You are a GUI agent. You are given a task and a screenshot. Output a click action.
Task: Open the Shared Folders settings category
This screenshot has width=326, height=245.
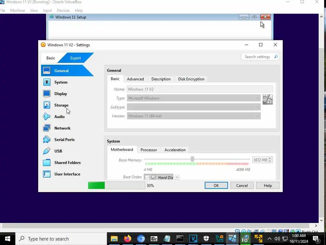67,162
